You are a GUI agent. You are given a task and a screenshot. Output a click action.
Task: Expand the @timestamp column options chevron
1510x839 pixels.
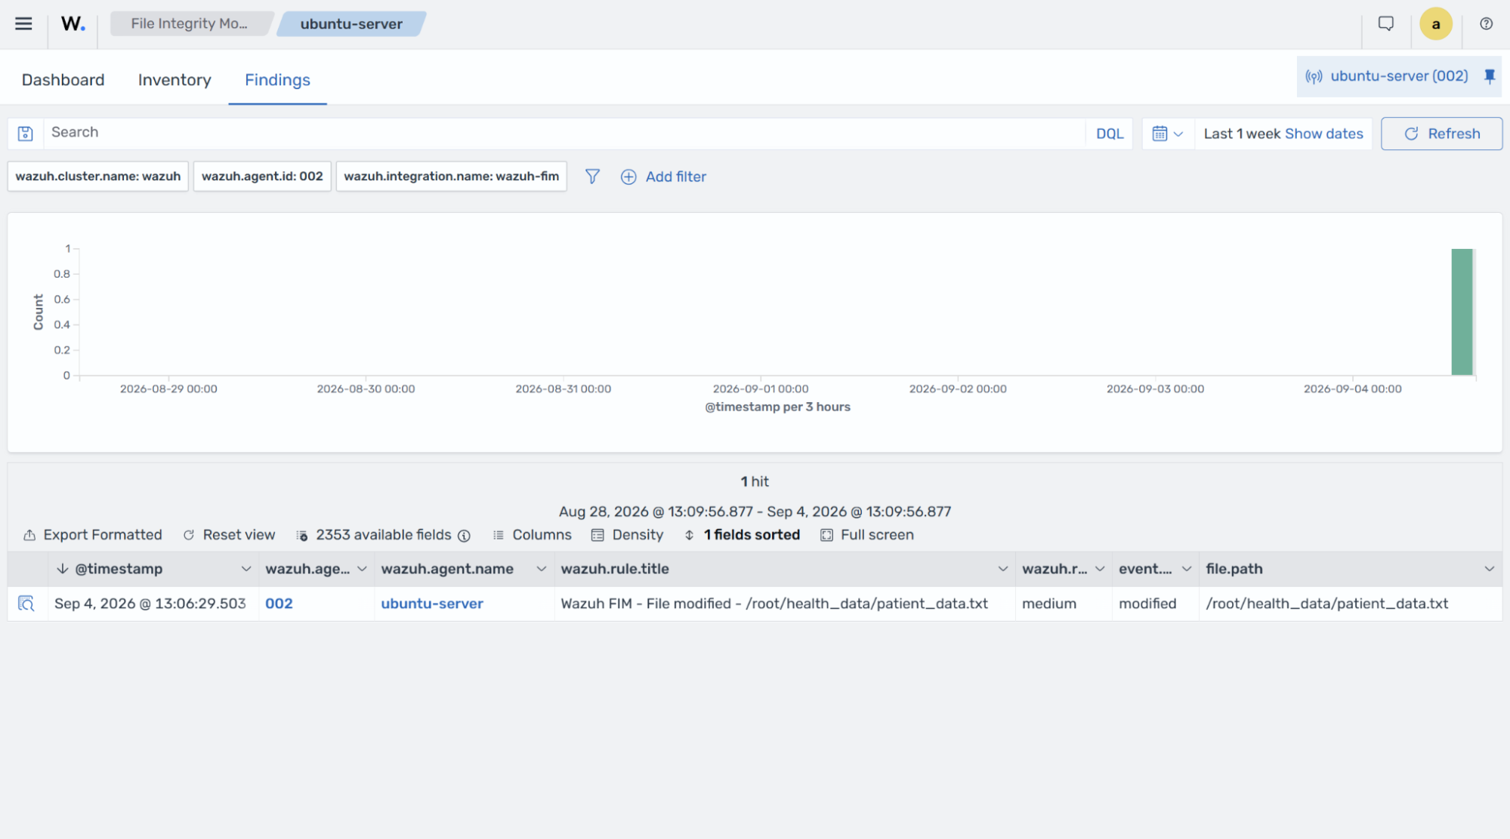tap(245, 569)
